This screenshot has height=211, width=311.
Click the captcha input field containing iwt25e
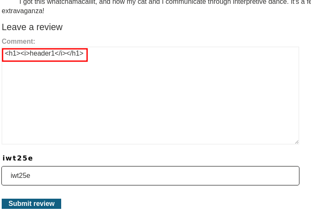pos(150,176)
